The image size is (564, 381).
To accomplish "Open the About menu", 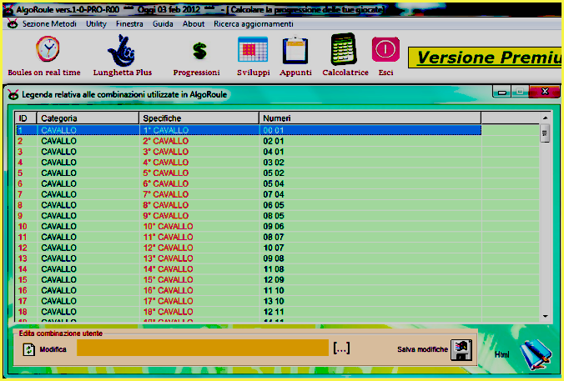I will coord(194,24).
